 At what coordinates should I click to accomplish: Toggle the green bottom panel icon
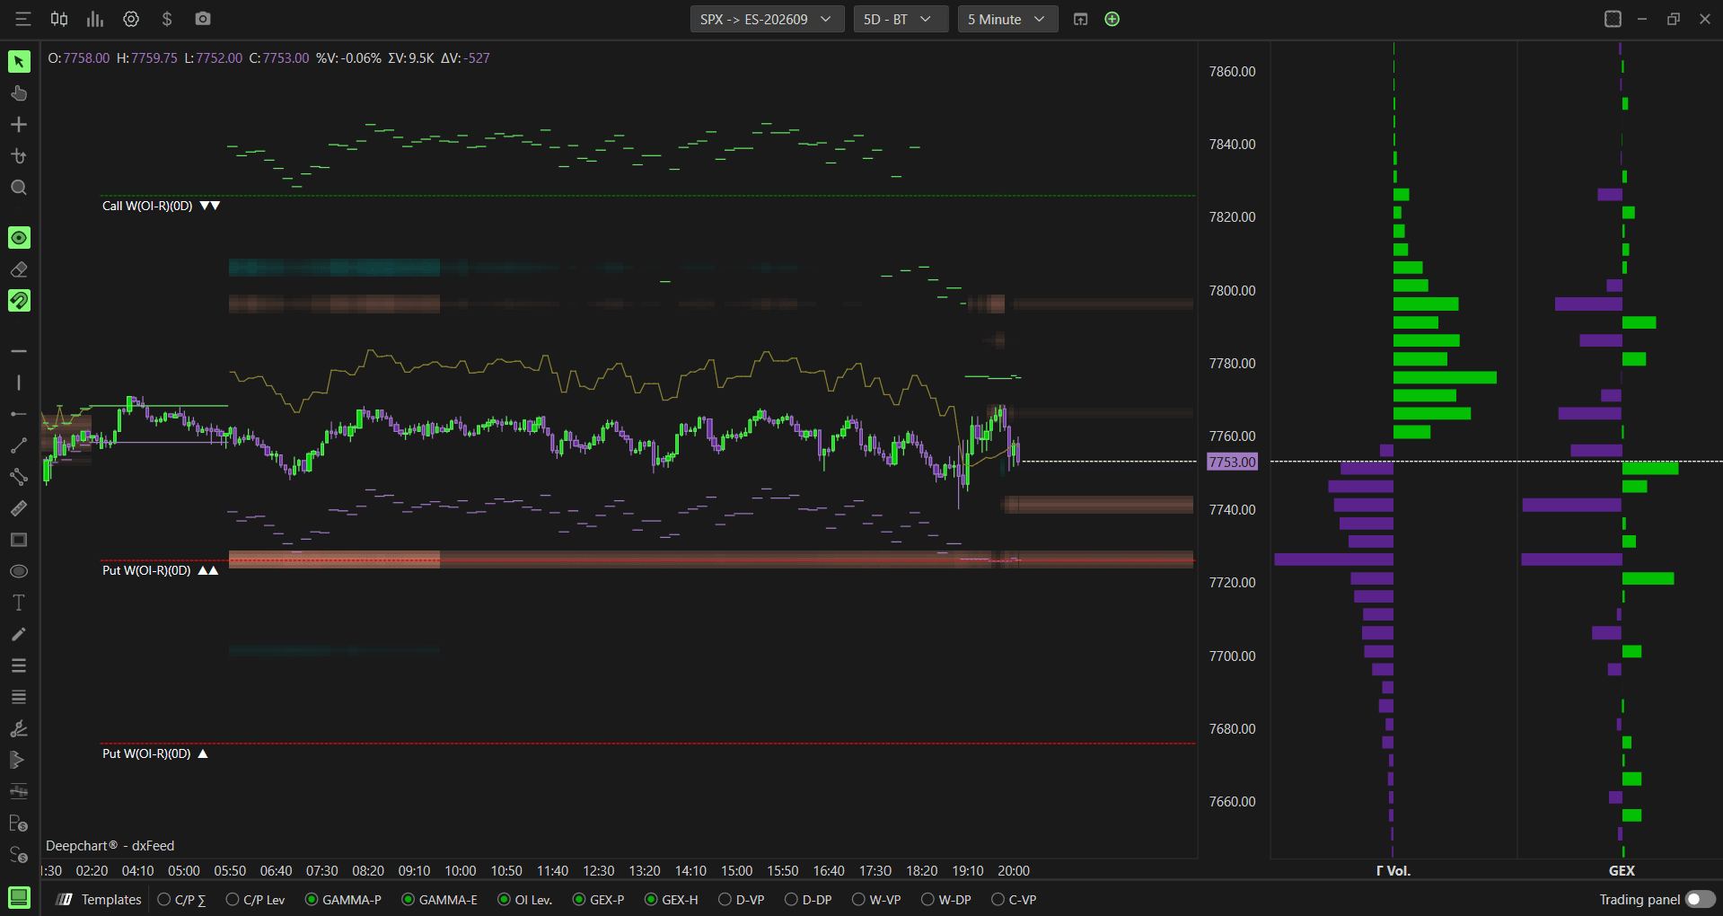point(19,897)
